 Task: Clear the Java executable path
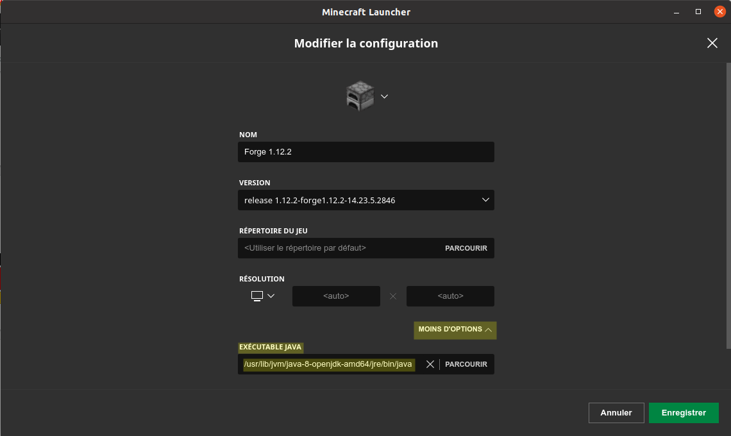(x=430, y=364)
